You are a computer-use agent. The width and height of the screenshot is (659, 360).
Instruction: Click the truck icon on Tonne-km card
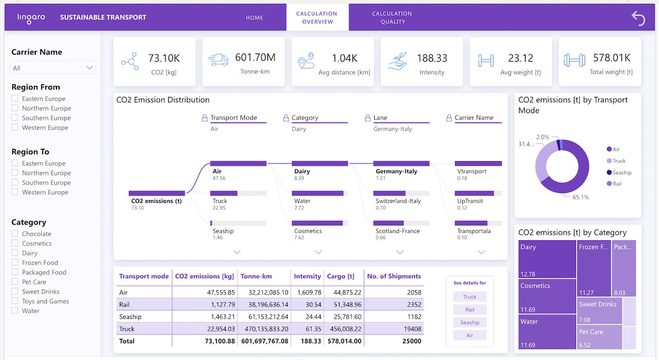coord(218,60)
